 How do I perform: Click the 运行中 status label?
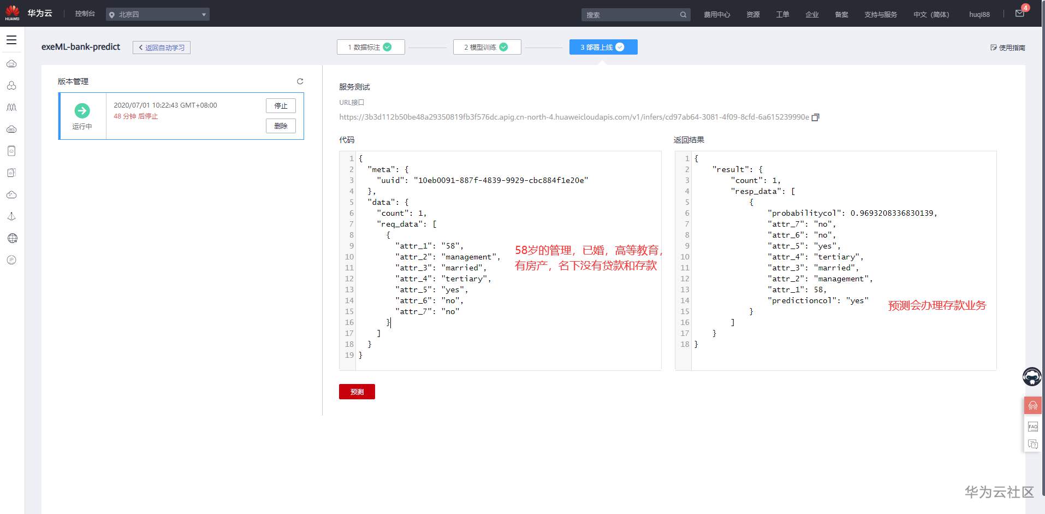click(82, 127)
